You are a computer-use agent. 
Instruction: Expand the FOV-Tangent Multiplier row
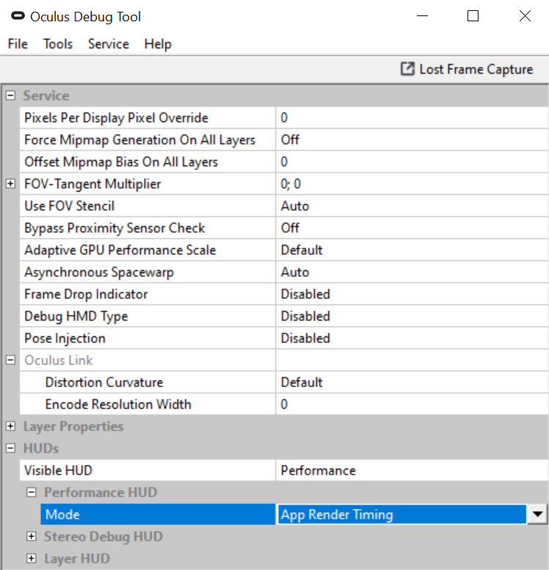click(10, 184)
